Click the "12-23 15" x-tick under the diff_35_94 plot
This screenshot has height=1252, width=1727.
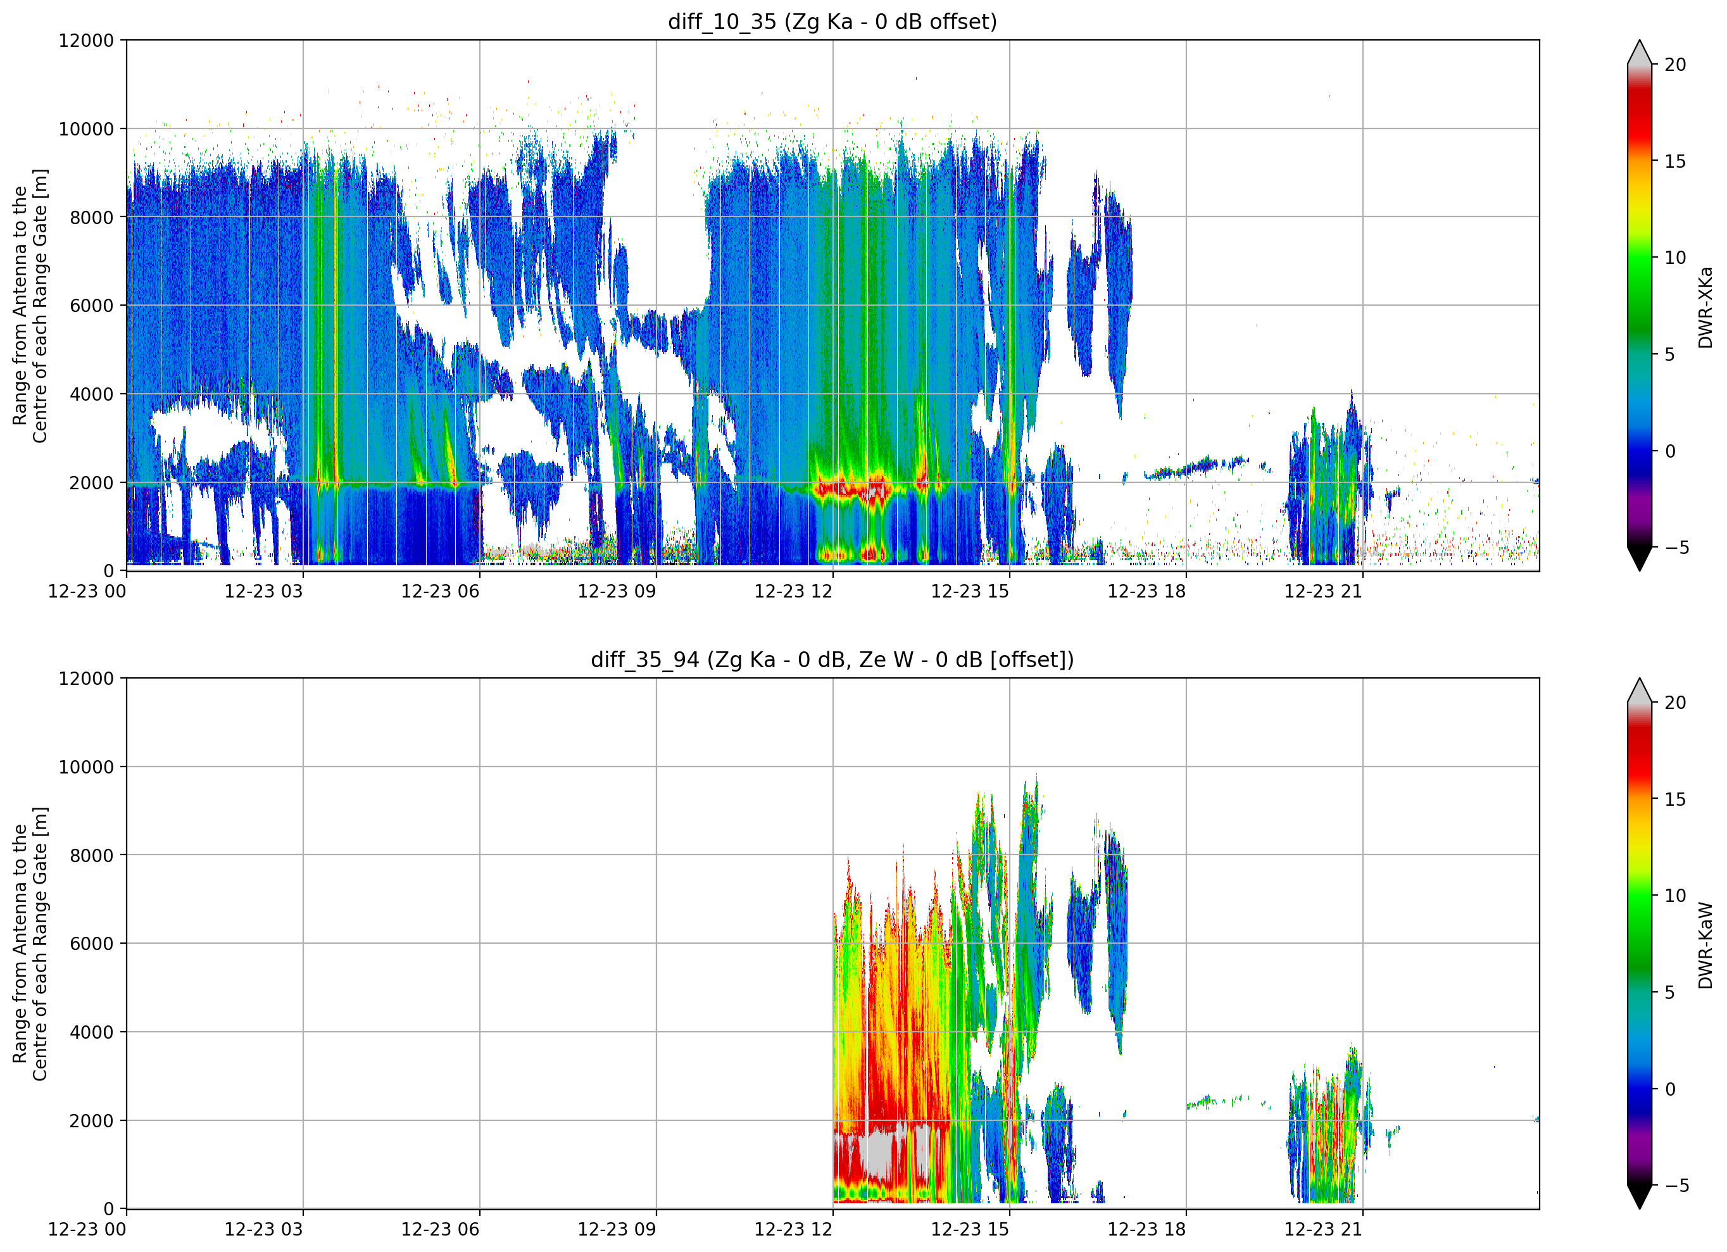tap(970, 1230)
